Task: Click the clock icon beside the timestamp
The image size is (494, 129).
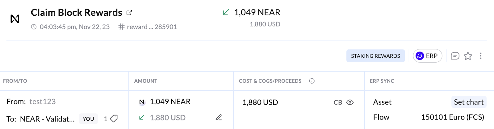Action: click(34, 27)
